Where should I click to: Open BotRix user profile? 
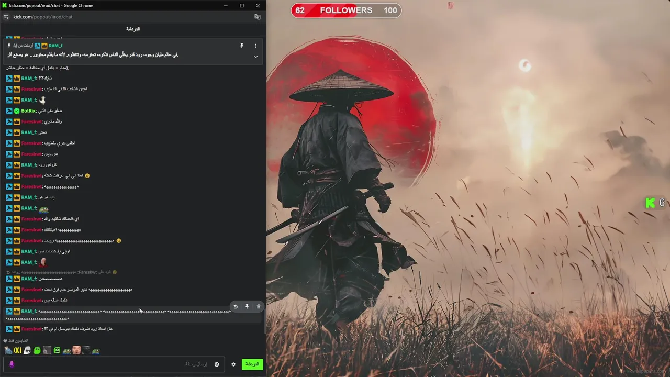(29, 111)
